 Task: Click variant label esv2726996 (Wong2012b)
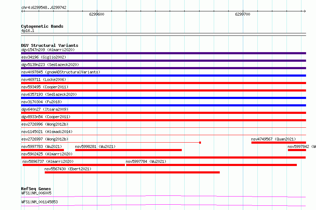[x=45, y=124]
